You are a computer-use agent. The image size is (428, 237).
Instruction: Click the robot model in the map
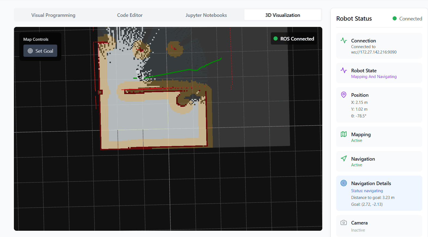tap(139, 74)
